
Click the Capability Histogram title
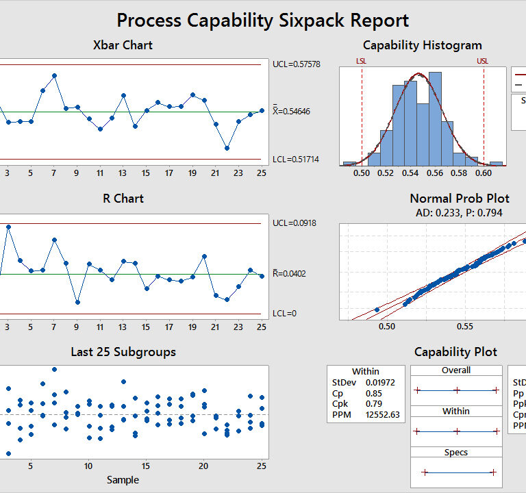click(x=422, y=45)
